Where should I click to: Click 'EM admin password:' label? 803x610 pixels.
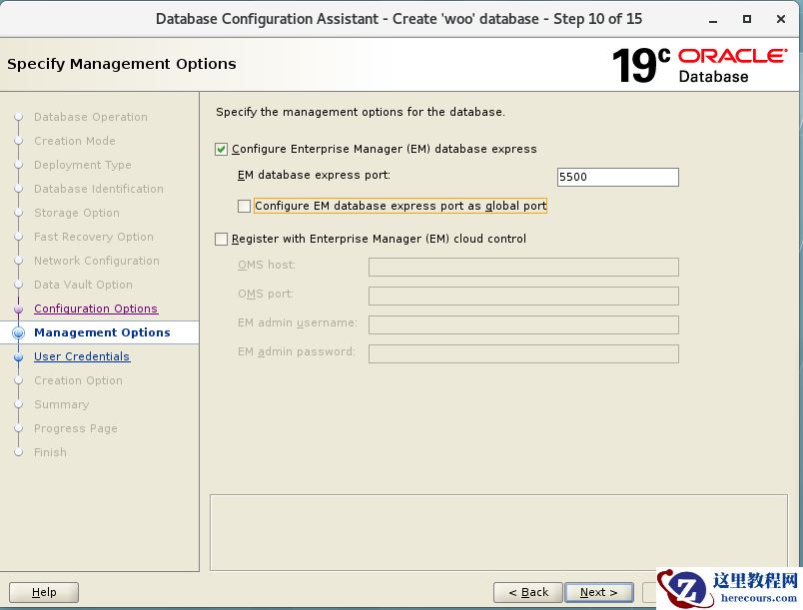(x=296, y=351)
